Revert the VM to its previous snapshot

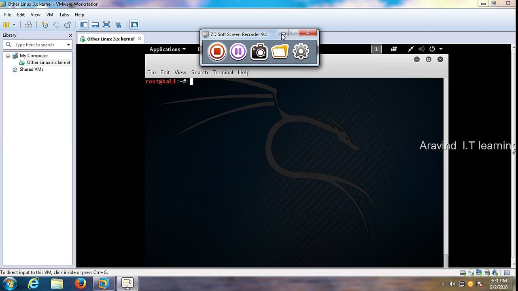coord(56,25)
